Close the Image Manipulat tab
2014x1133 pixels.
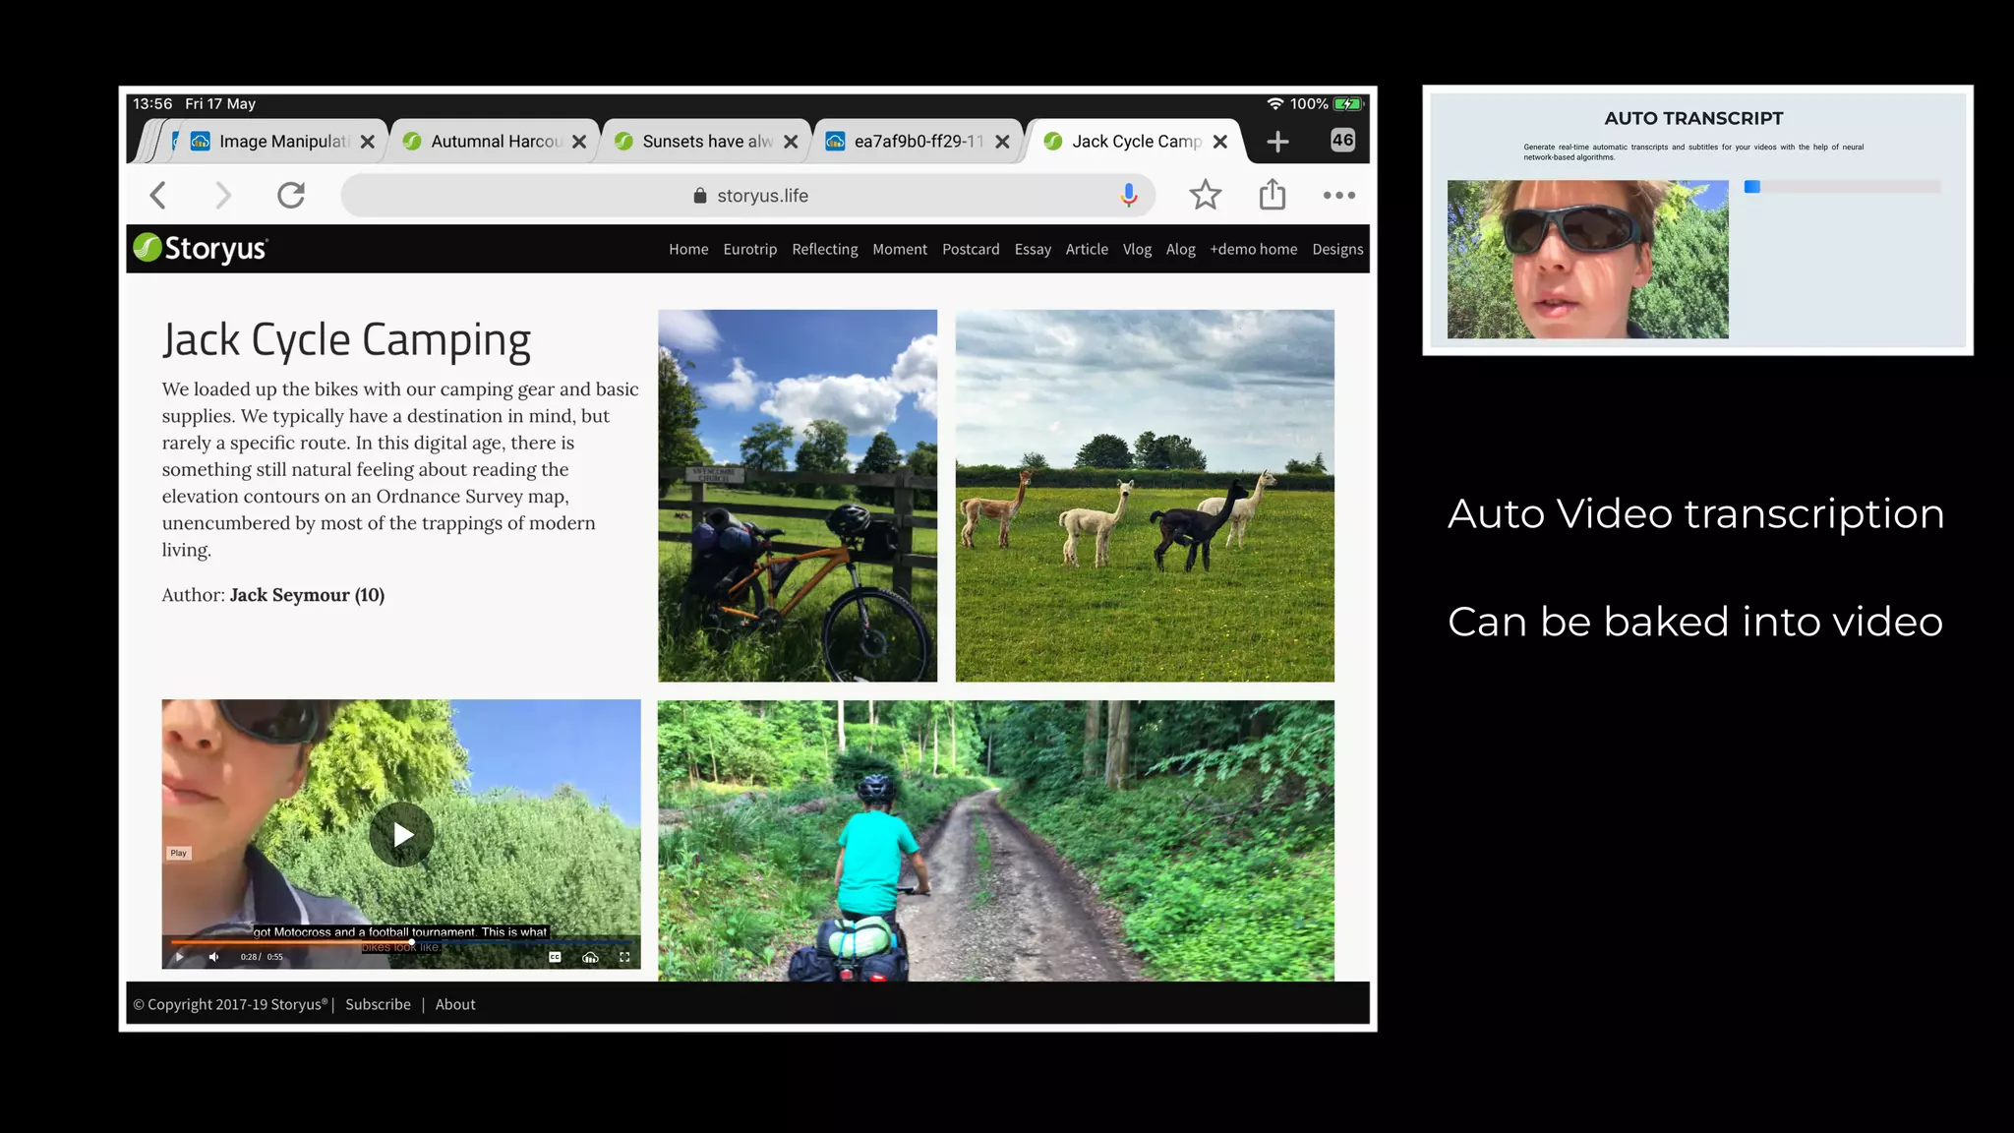coord(368,142)
